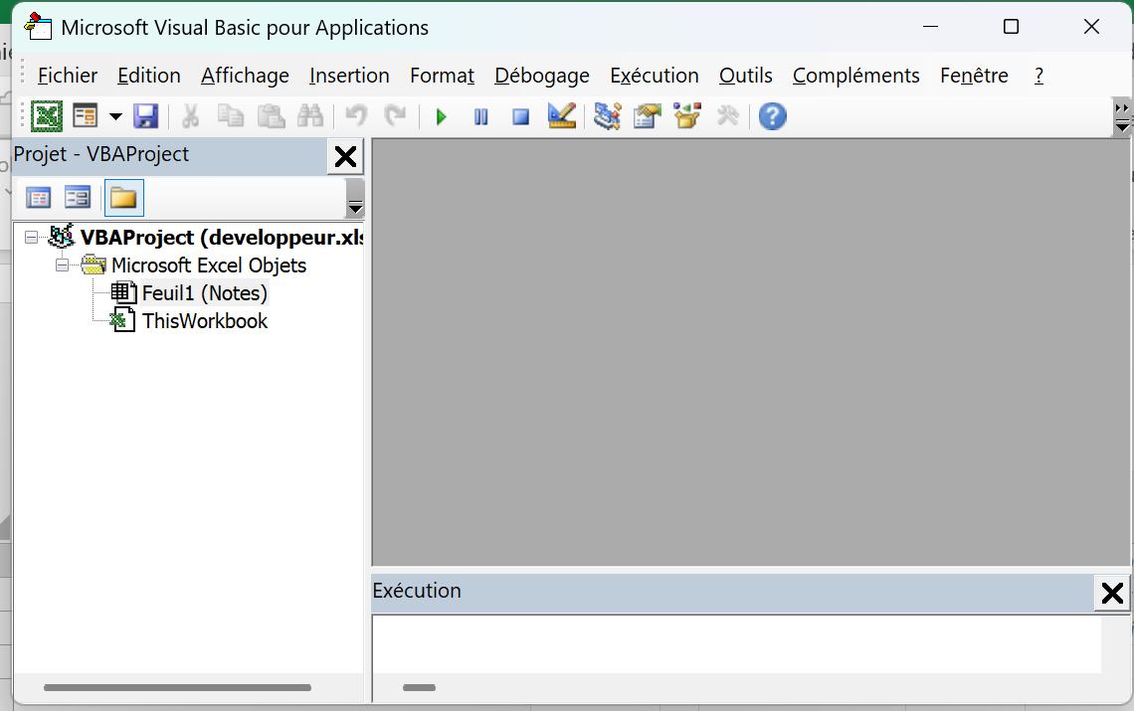
Task: Toggle Folders view in project panel
Action: tap(123, 198)
